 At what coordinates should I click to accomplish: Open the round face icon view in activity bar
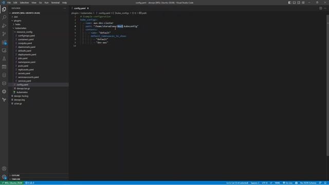4,91
